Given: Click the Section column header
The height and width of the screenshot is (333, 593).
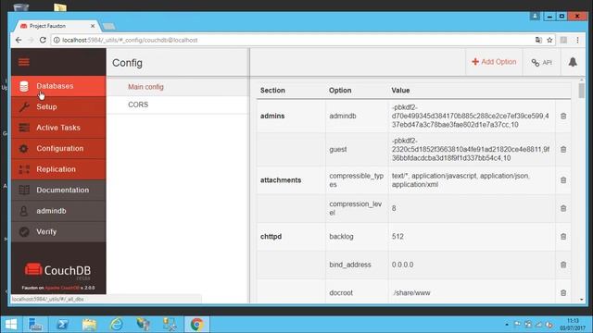Looking at the screenshot, I should tap(272, 91).
